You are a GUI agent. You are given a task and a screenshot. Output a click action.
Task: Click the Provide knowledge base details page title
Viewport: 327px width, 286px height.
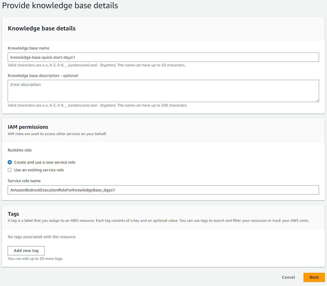[x=60, y=5]
